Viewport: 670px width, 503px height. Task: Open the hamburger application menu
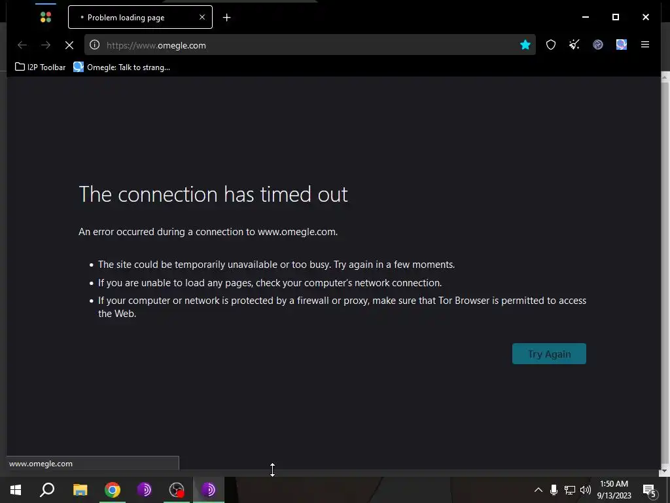(x=645, y=45)
